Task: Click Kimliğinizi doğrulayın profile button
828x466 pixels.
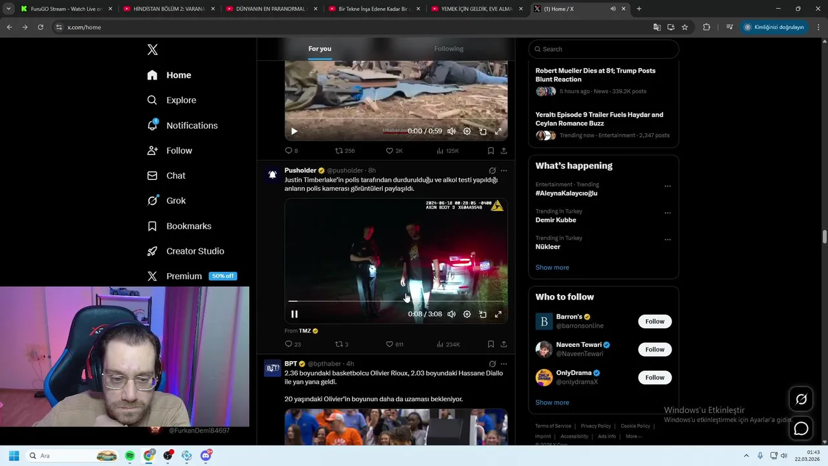Action: [774, 27]
